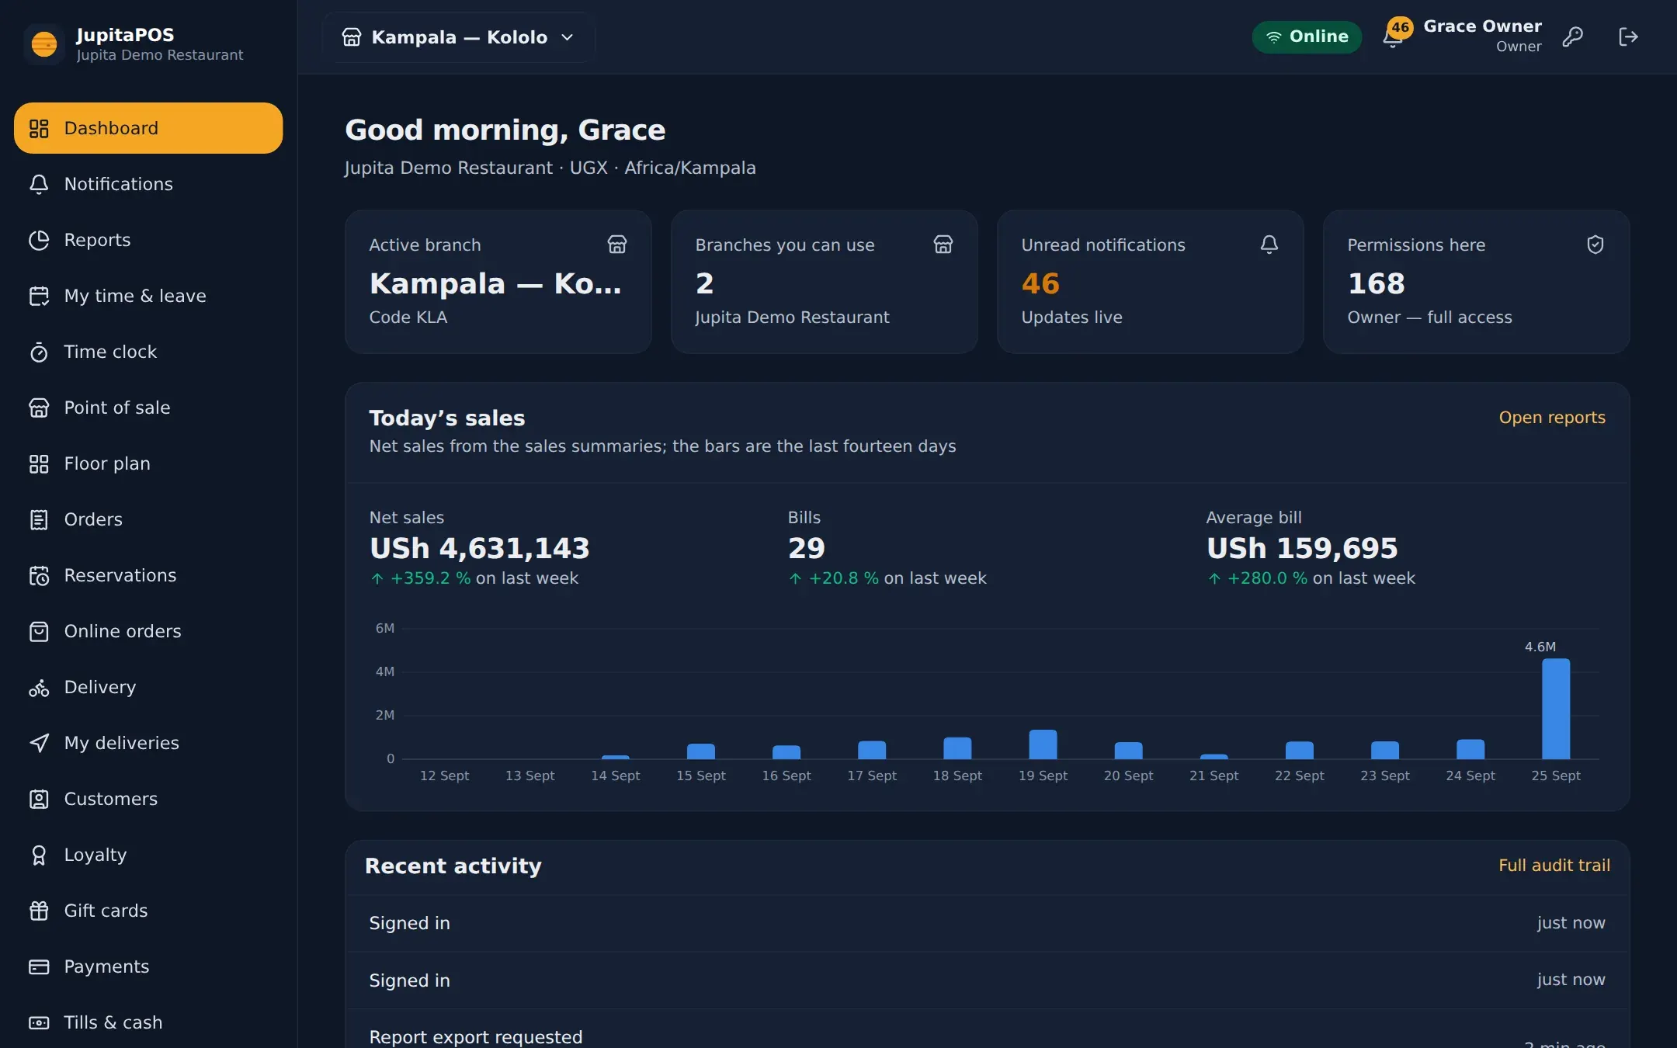Click the key icon in top bar
1677x1048 pixels.
click(x=1572, y=36)
